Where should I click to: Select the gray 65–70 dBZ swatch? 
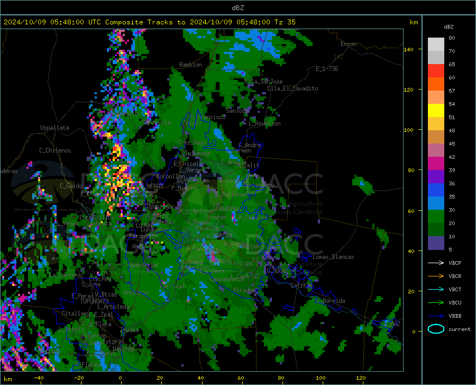pos(436,58)
